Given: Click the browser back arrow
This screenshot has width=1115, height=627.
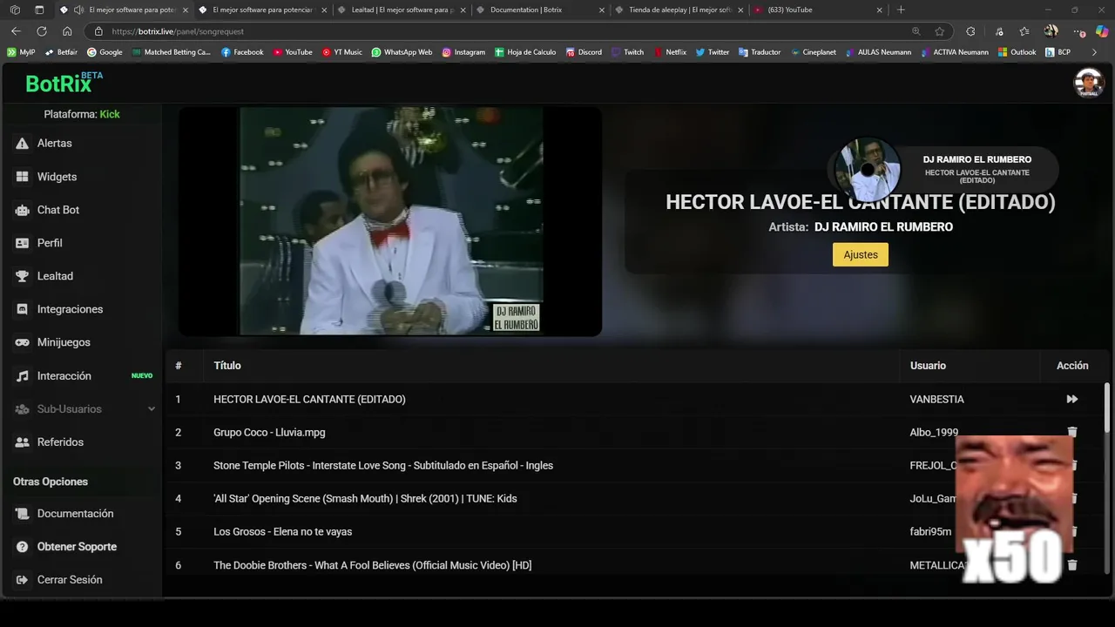Looking at the screenshot, I should click(16, 31).
